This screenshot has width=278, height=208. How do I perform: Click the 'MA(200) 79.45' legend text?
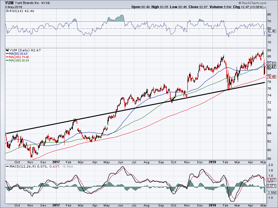pyautogui.click(x=19, y=57)
